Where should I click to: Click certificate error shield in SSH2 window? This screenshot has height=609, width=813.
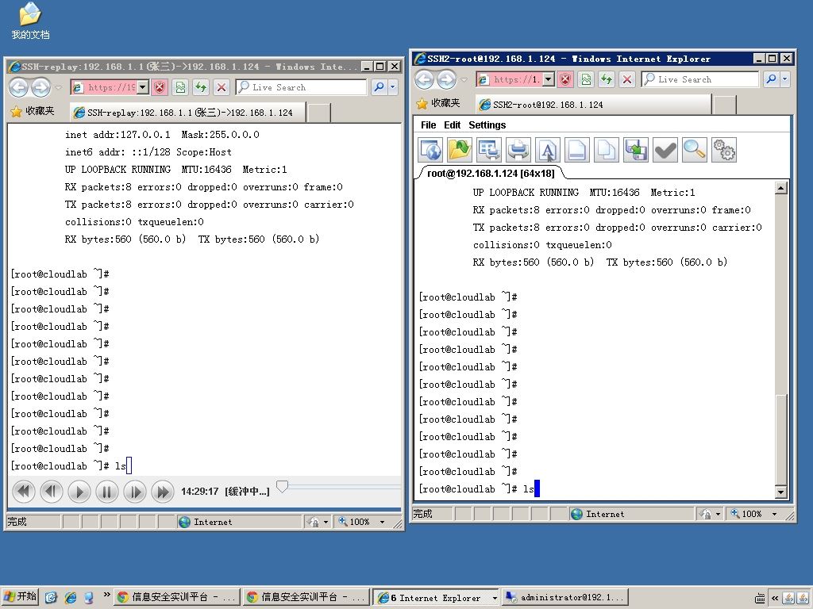pos(565,80)
